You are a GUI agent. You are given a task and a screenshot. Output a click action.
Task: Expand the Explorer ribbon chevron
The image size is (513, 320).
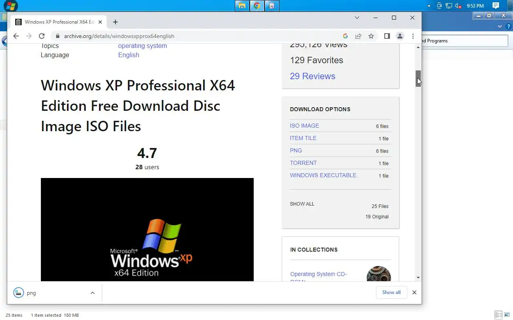[500, 26]
